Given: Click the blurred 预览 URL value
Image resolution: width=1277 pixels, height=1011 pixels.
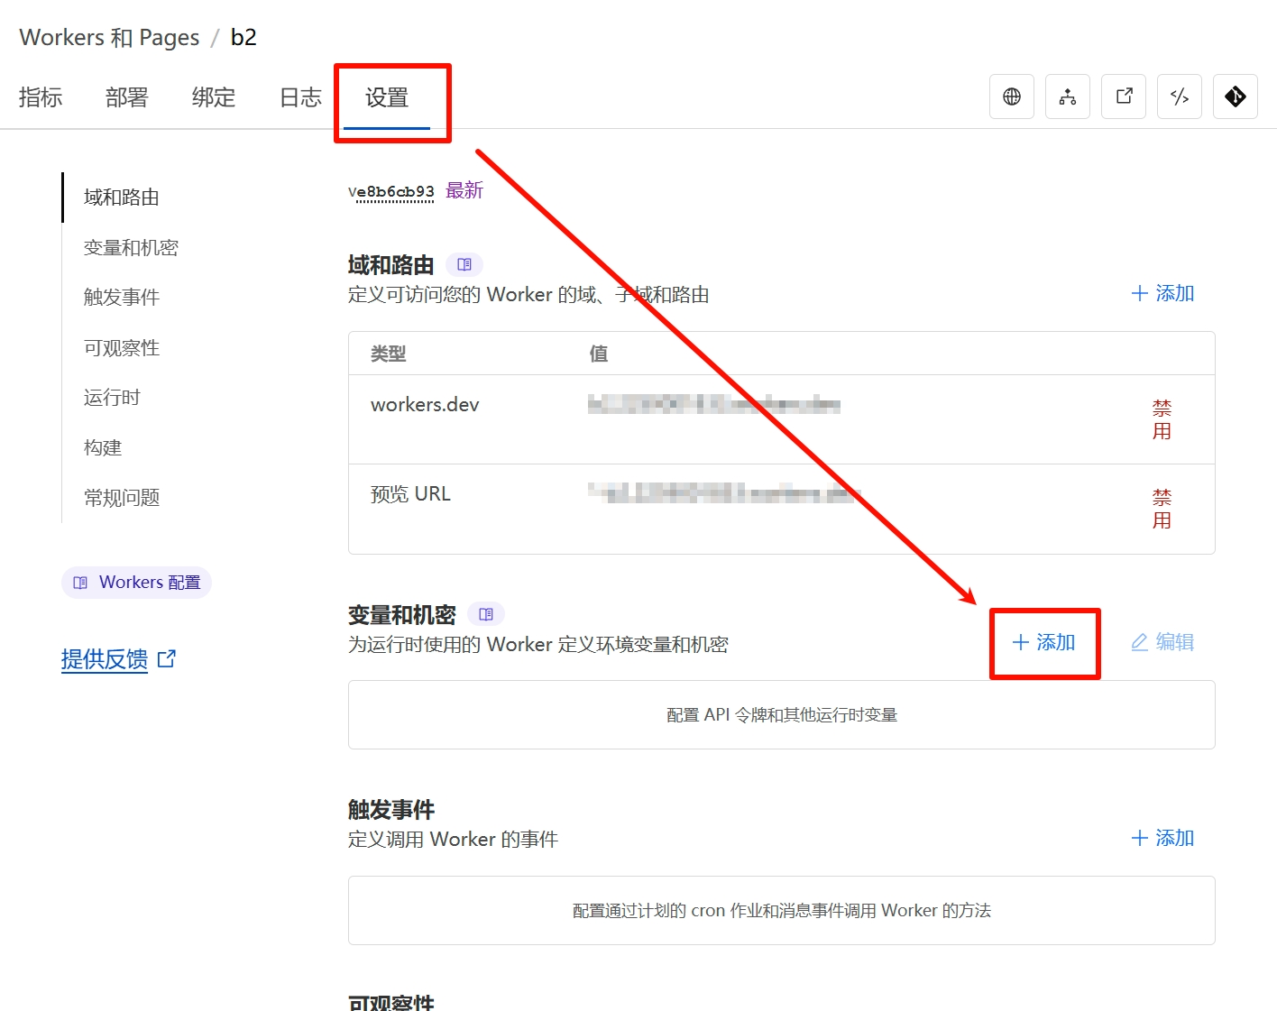Looking at the screenshot, I should click(724, 492).
